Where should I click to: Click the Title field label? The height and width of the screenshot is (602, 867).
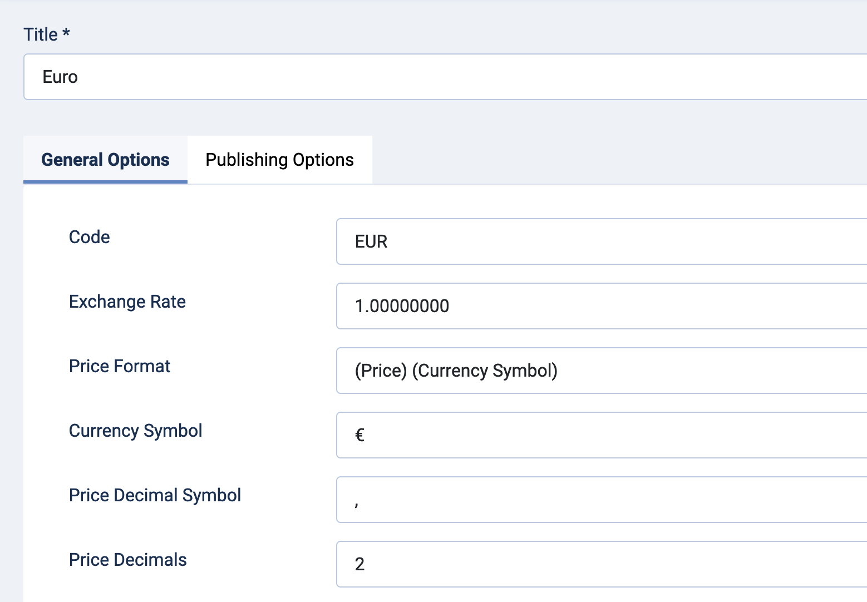tap(41, 34)
